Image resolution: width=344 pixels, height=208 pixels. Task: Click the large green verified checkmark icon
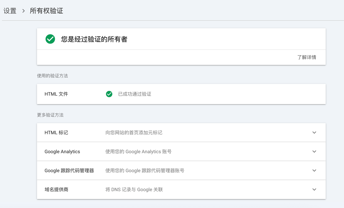50,39
